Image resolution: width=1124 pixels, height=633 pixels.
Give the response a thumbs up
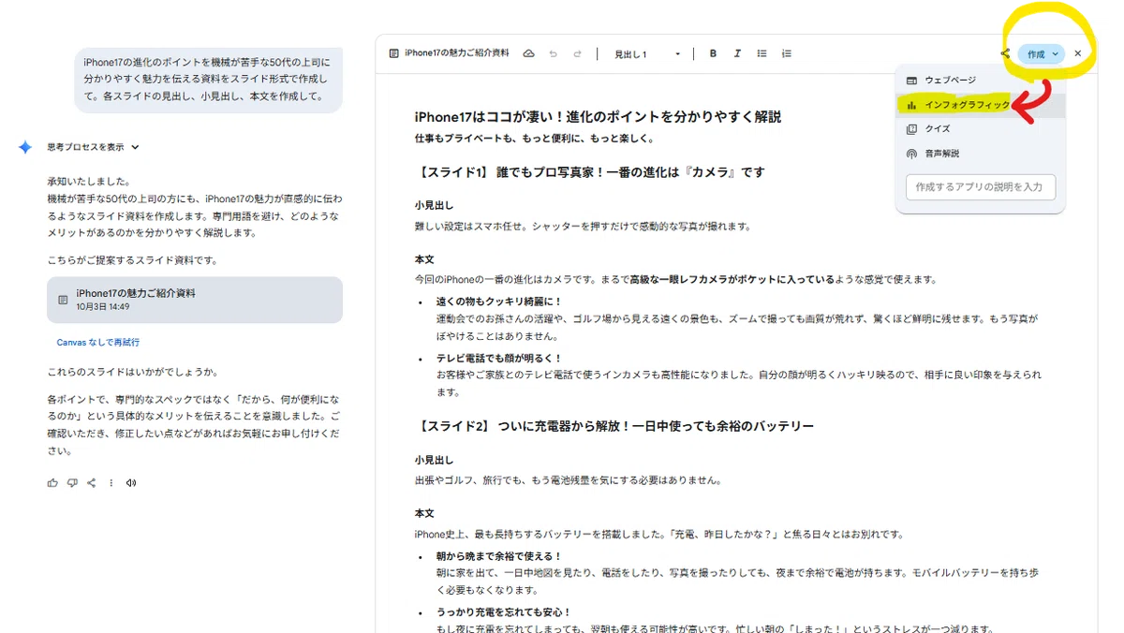pyautogui.click(x=52, y=483)
